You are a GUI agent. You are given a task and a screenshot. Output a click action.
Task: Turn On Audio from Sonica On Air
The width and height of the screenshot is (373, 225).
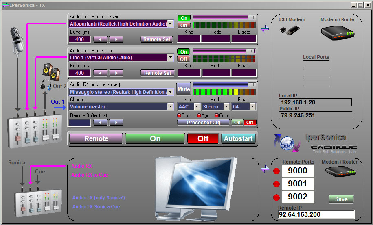point(184,18)
